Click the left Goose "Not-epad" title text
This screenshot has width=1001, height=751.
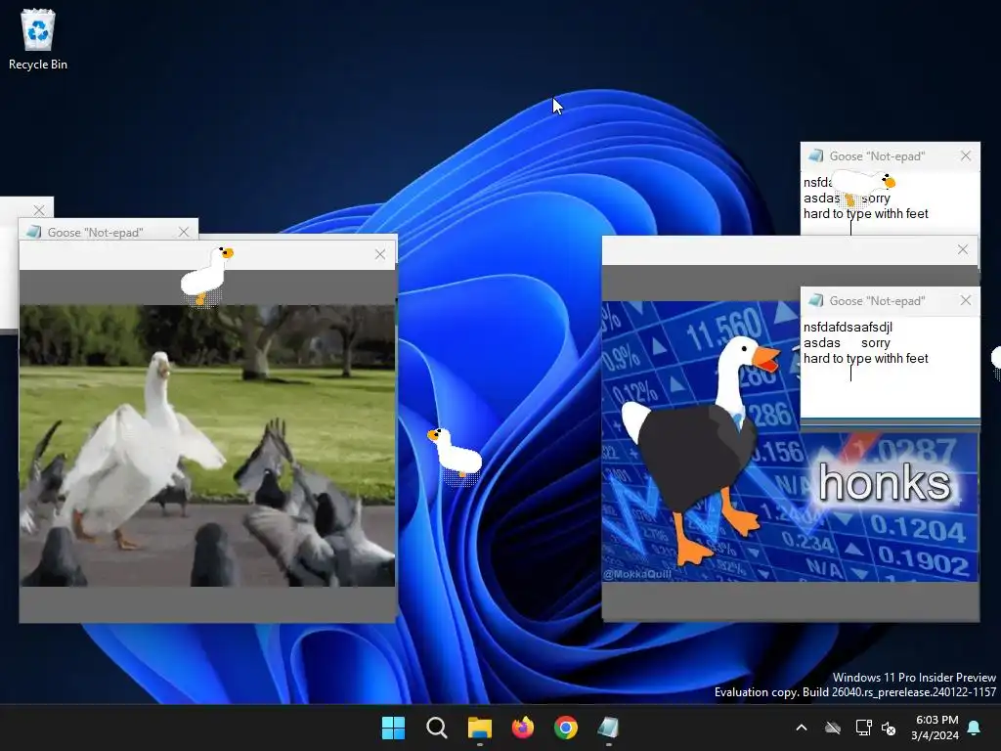coord(95,233)
